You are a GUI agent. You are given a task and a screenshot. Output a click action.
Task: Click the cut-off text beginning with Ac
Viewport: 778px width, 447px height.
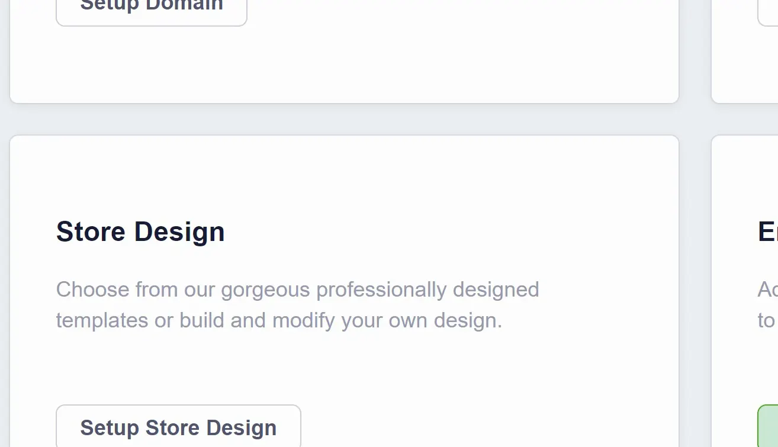point(768,290)
